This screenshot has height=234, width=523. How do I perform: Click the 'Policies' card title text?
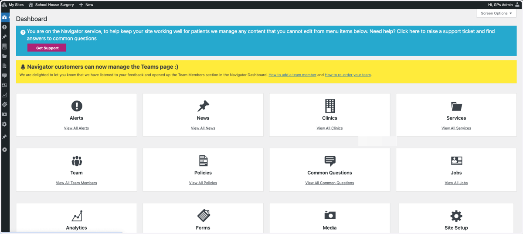(x=203, y=173)
